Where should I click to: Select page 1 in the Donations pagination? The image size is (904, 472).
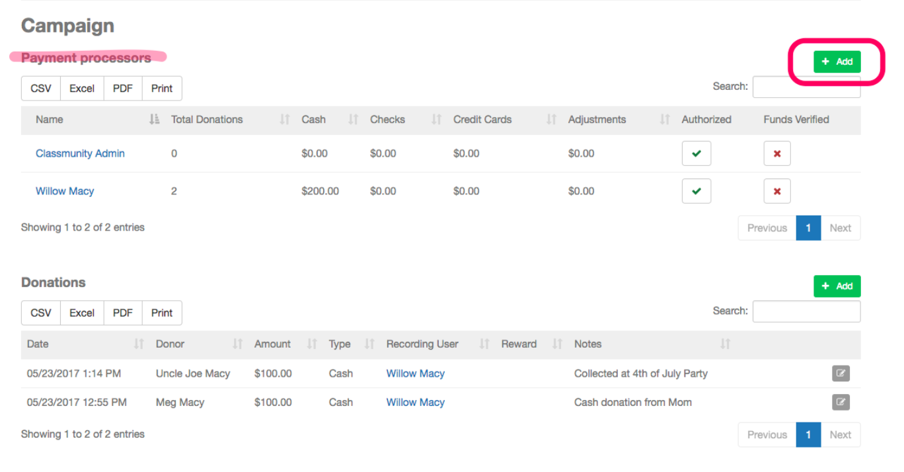pyautogui.click(x=808, y=434)
